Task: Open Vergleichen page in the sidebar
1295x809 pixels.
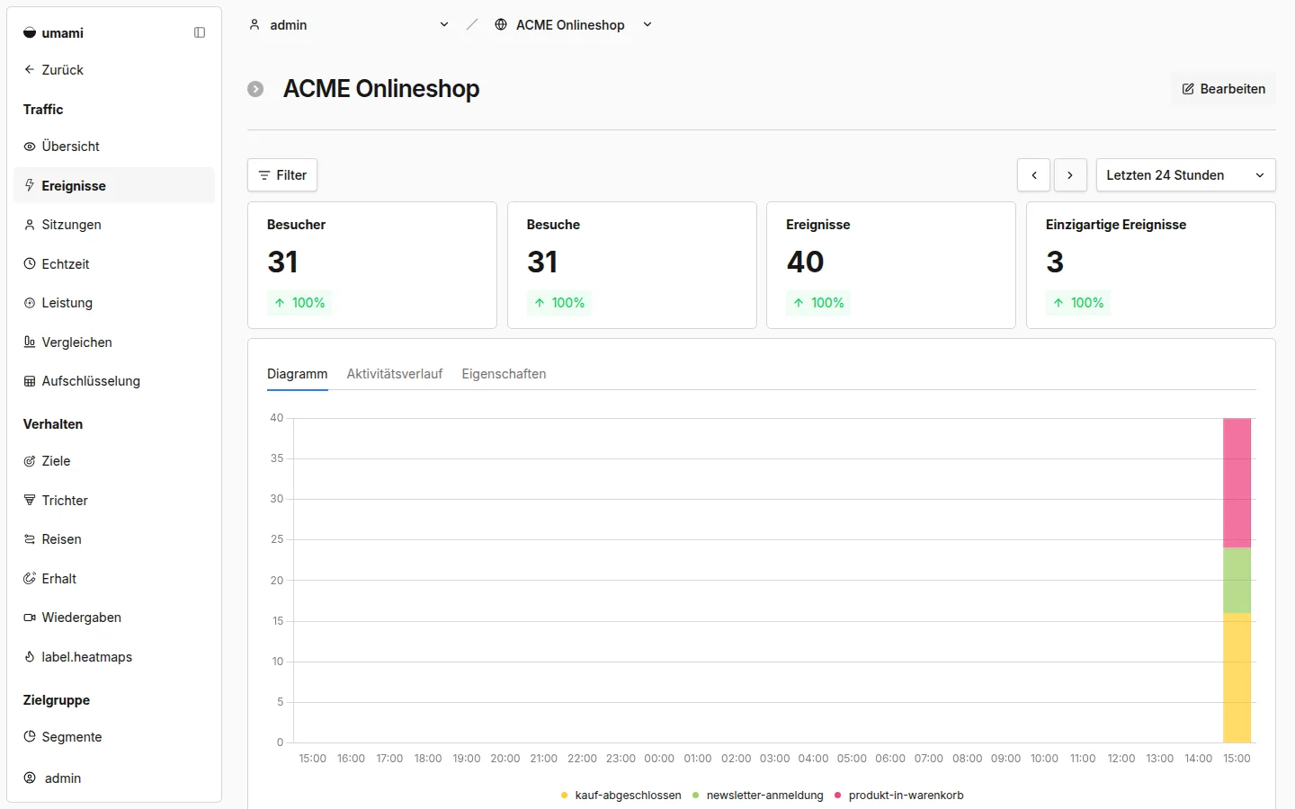Action: point(114,342)
